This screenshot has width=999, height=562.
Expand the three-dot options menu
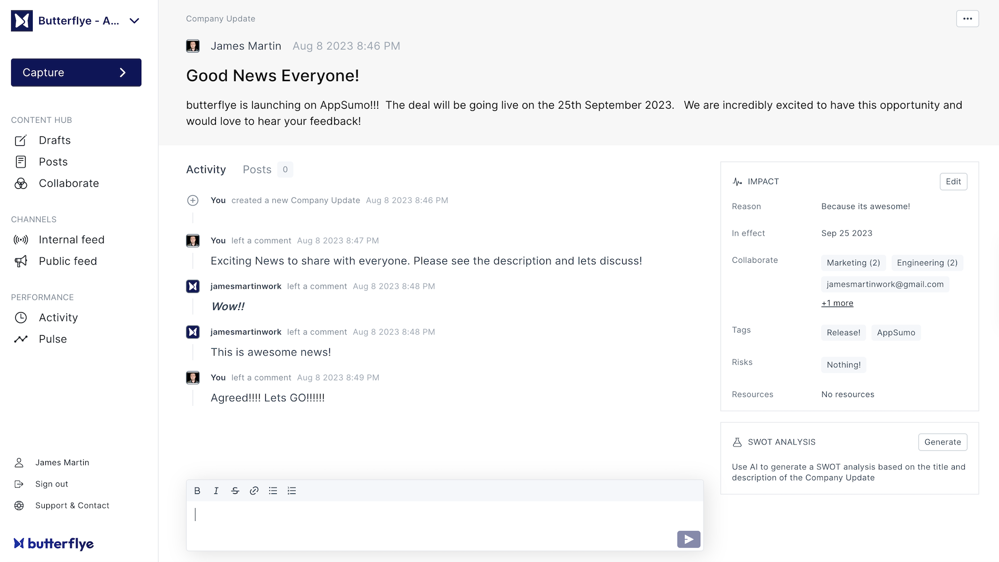[x=967, y=19]
